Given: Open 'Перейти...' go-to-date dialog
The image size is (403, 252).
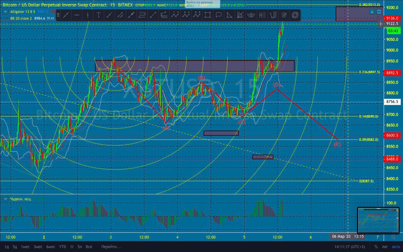Looking at the screenshot, I should 111,247.
